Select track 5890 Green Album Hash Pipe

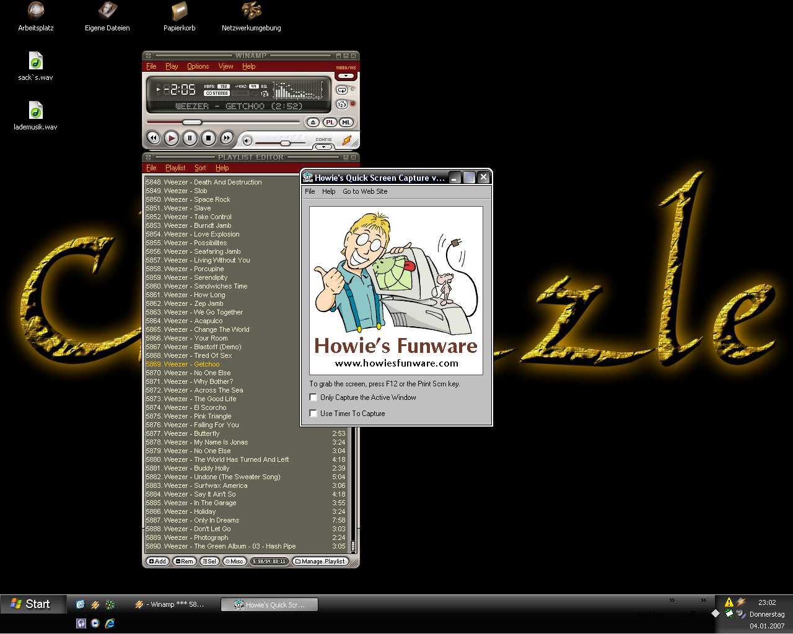pyautogui.click(x=246, y=546)
